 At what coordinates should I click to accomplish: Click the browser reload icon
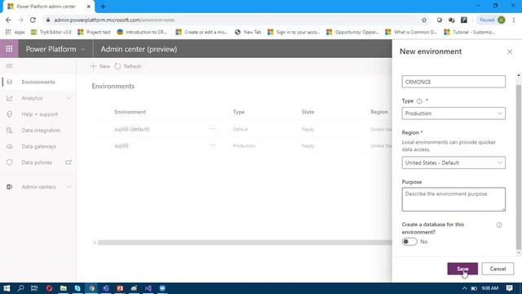coord(33,20)
